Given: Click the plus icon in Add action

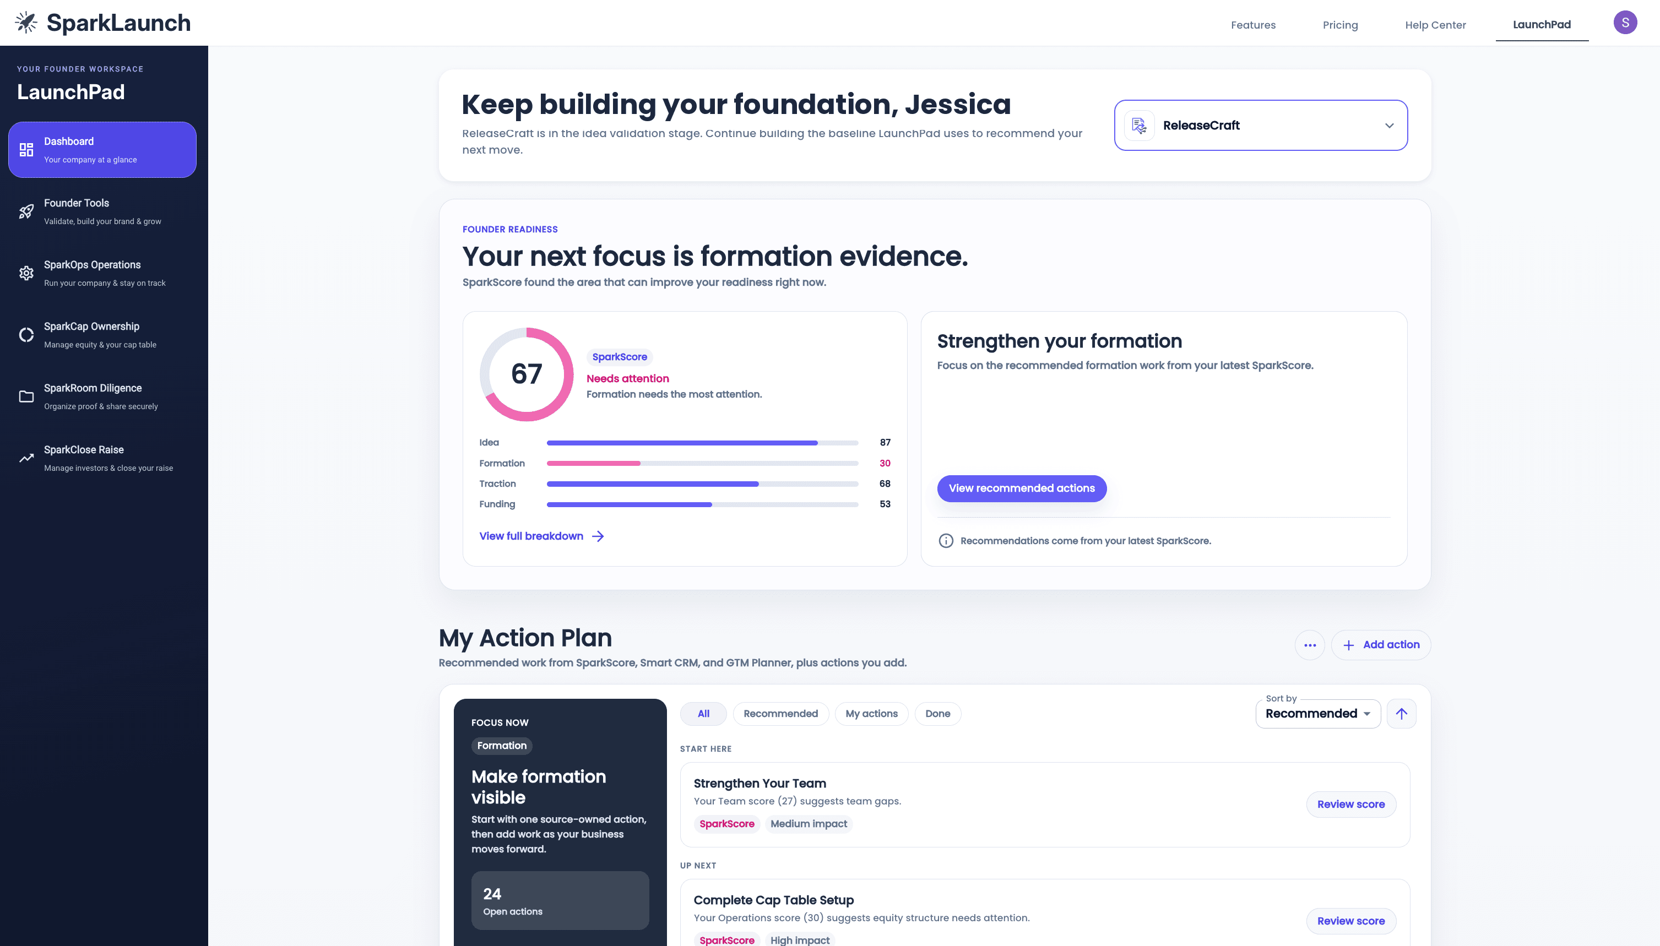Looking at the screenshot, I should (1348, 645).
